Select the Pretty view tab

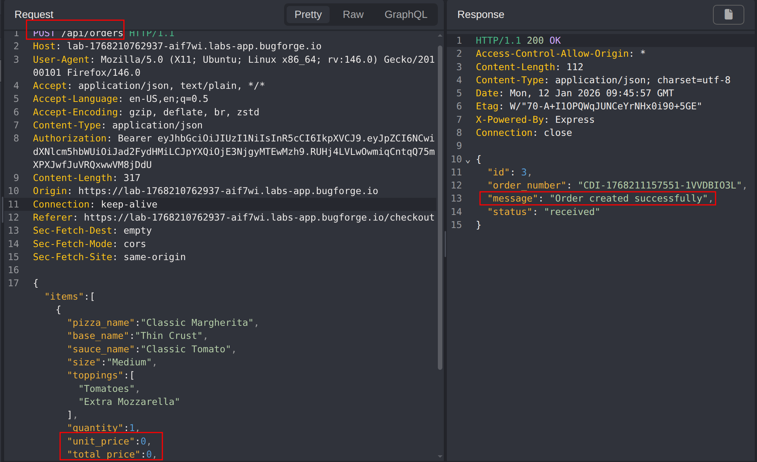point(308,15)
